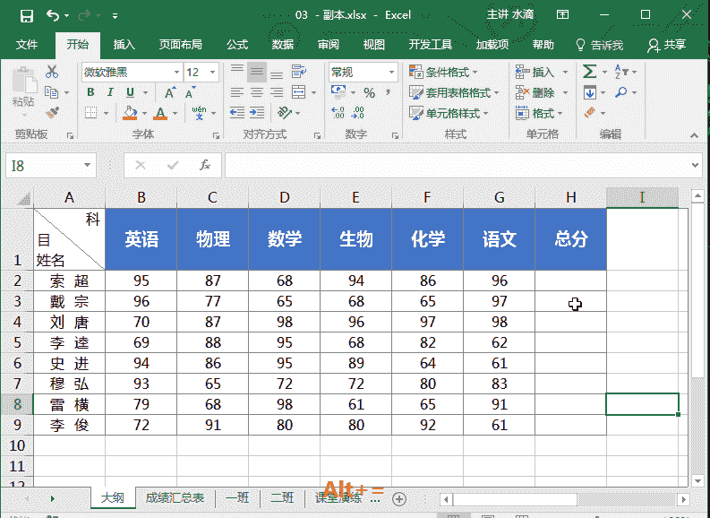Click the Increase Indent icon
The image size is (710, 518).
point(256,113)
